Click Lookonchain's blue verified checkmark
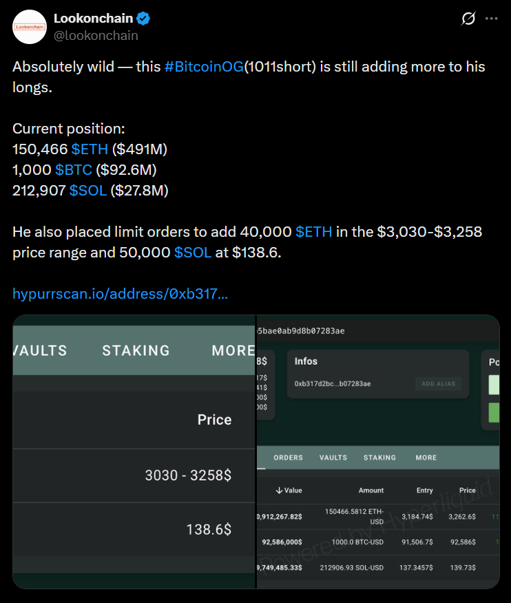This screenshot has height=603, width=511. [143, 19]
